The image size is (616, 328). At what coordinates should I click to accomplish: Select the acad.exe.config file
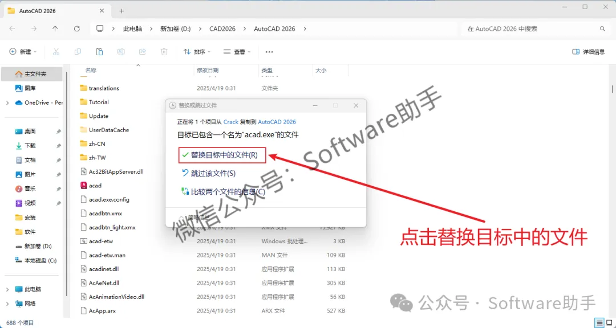tap(109, 199)
